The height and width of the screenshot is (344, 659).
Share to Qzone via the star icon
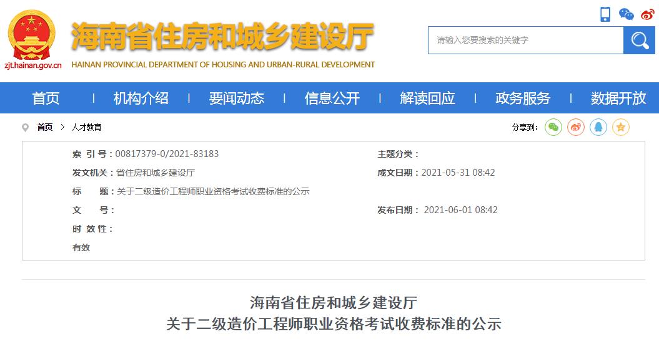[x=621, y=127]
